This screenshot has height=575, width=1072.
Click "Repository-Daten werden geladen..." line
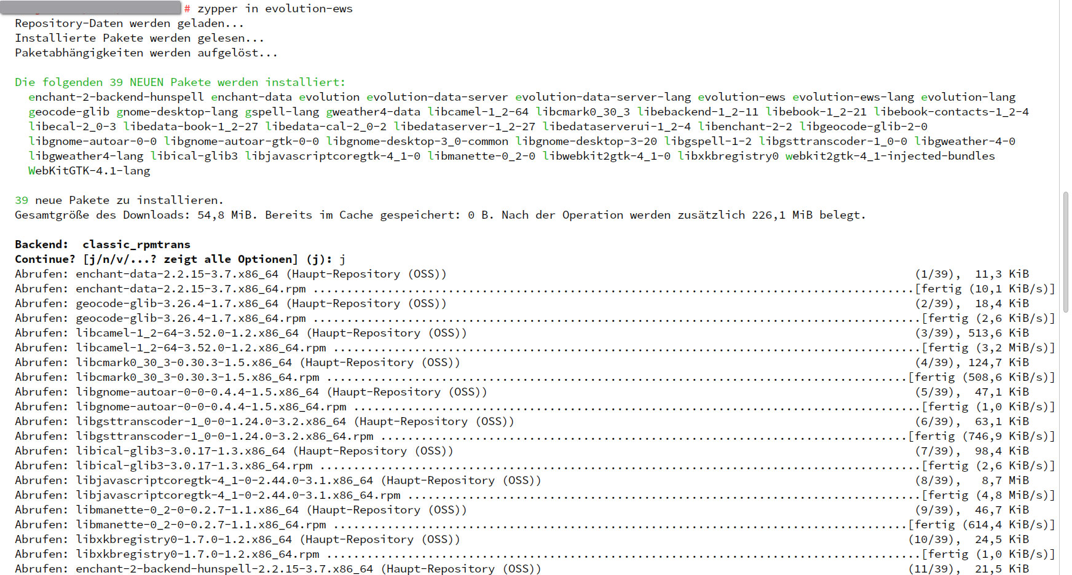click(129, 23)
